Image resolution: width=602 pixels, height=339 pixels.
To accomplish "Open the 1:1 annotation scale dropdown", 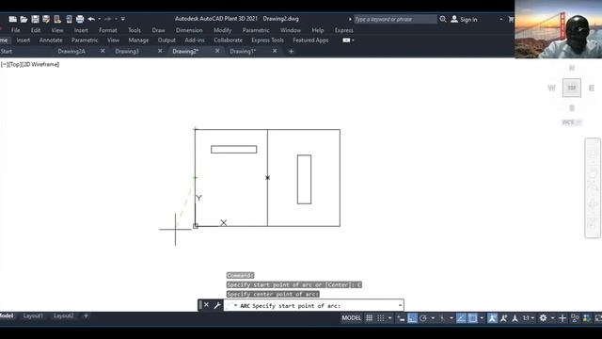I will (529, 318).
